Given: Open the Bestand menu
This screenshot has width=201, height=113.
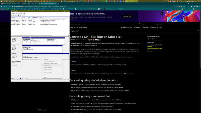Looking at the screenshot, I should tap(13, 13).
